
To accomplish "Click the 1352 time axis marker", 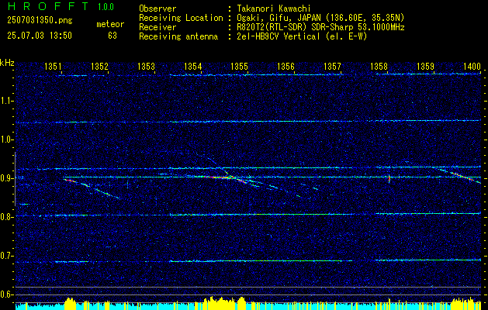I will pos(99,66).
